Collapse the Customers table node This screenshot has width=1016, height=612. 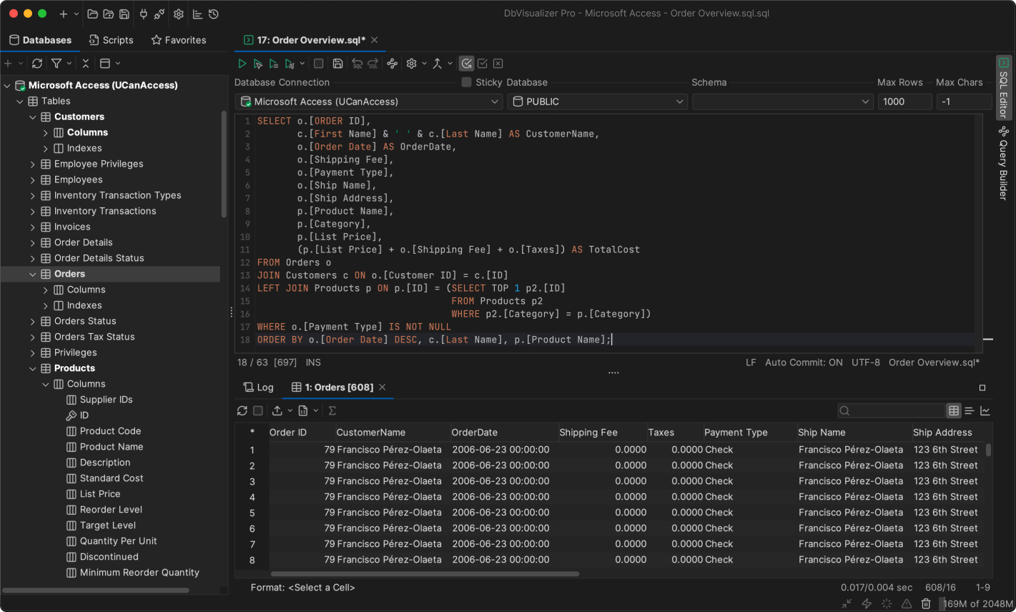tap(33, 117)
